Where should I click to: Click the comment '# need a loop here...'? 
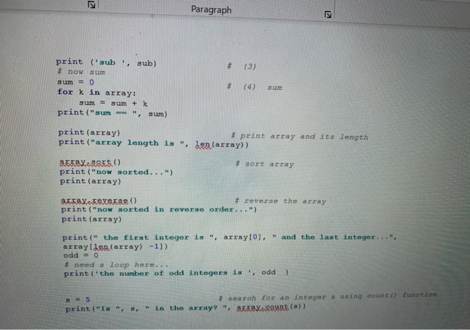(x=116, y=265)
